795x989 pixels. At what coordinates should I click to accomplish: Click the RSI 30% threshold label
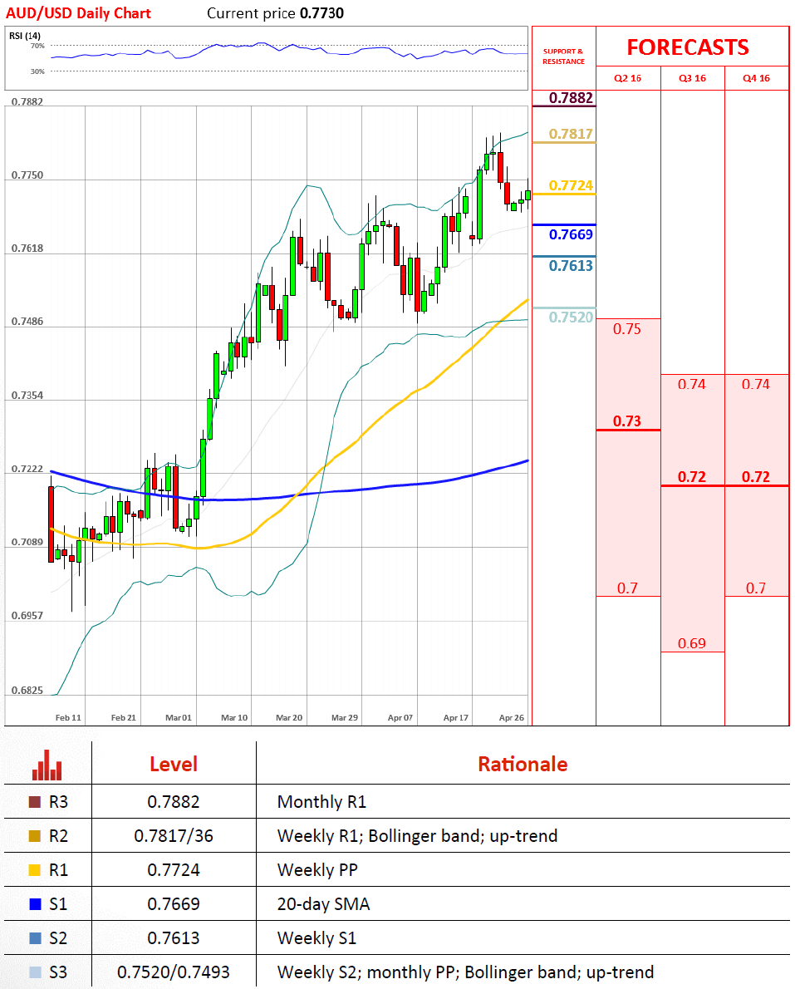point(38,71)
